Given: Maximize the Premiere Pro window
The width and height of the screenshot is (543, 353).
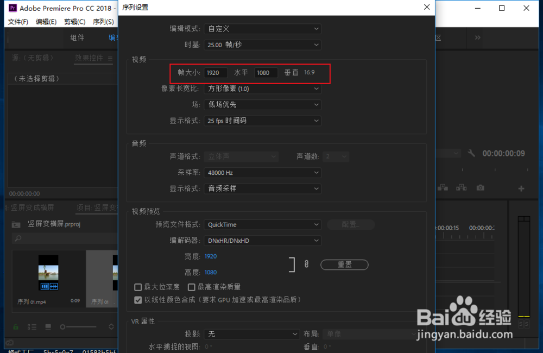Looking at the screenshot, I should (501, 8).
